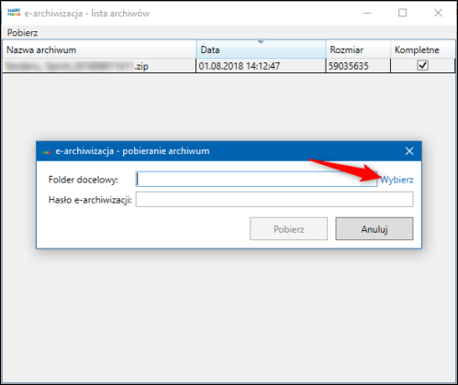Close the pobieranie archiwum dialog
The width and height of the screenshot is (458, 385).
[x=409, y=151]
